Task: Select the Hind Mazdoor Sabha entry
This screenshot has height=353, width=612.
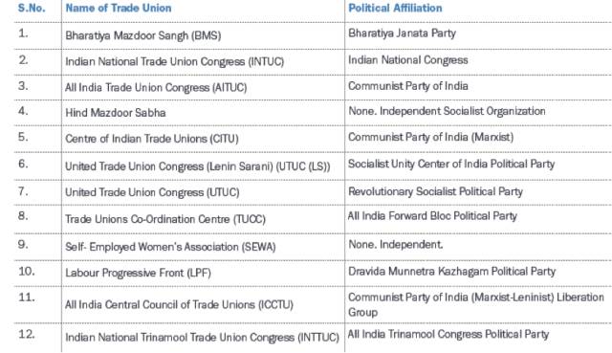Action: point(116,113)
